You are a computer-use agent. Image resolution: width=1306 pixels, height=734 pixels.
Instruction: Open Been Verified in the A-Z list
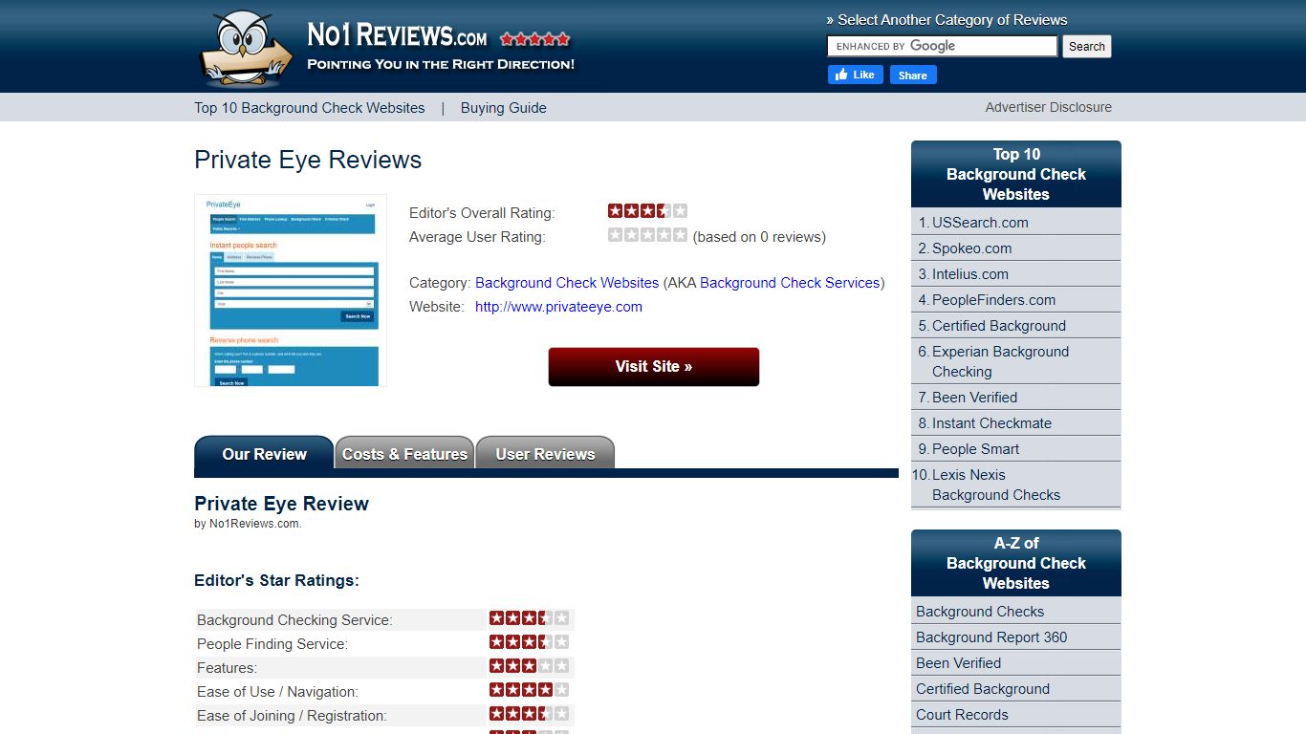[x=959, y=663]
